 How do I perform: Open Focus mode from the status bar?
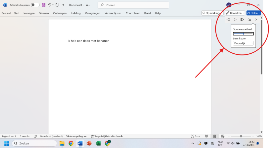[x=196, y=136]
